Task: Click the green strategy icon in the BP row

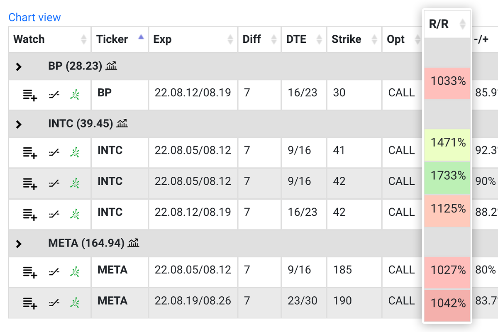Action: click(75, 95)
